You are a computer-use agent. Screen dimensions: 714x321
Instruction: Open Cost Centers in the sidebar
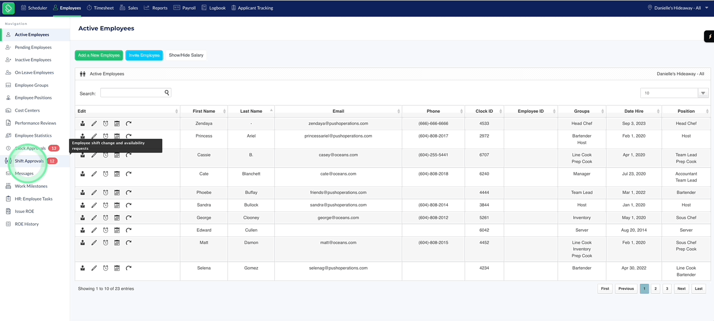(x=27, y=111)
